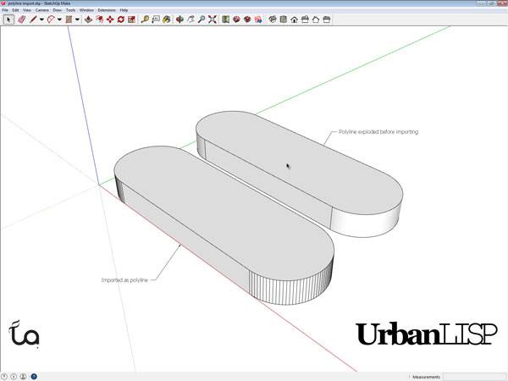
Task: Activate the Push/Pull tool
Action: (89, 19)
